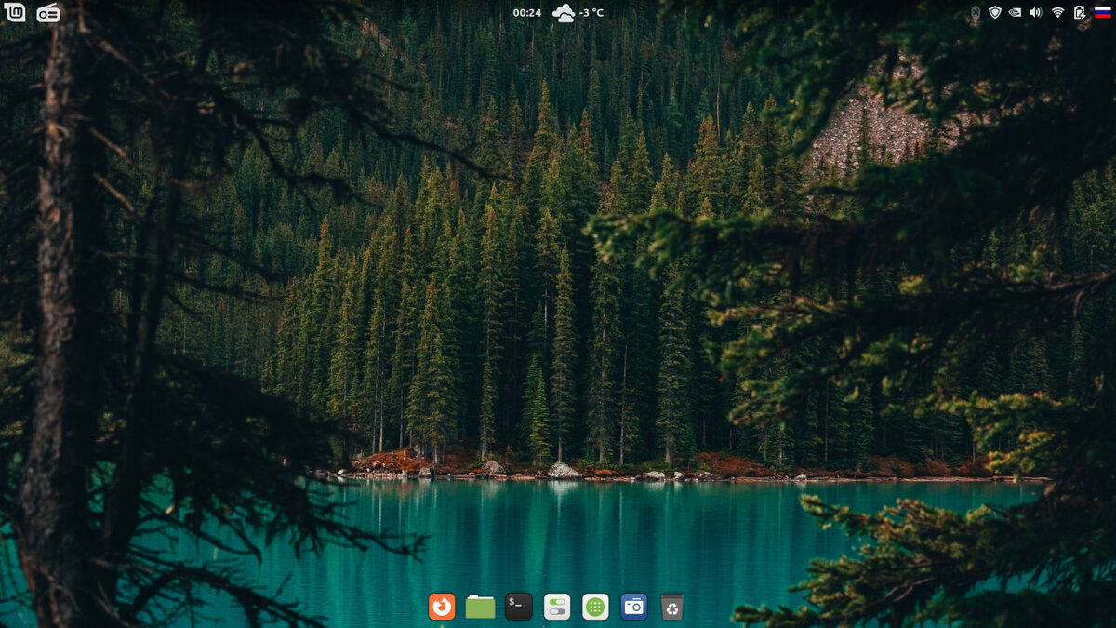Open the sound volume applet
This screenshot has width=1116, height=628.
(1036, 12)
